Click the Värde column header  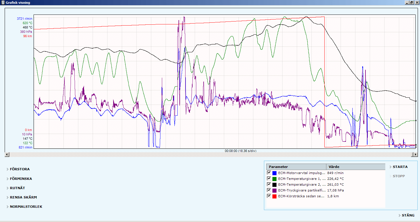coord(355,167)
